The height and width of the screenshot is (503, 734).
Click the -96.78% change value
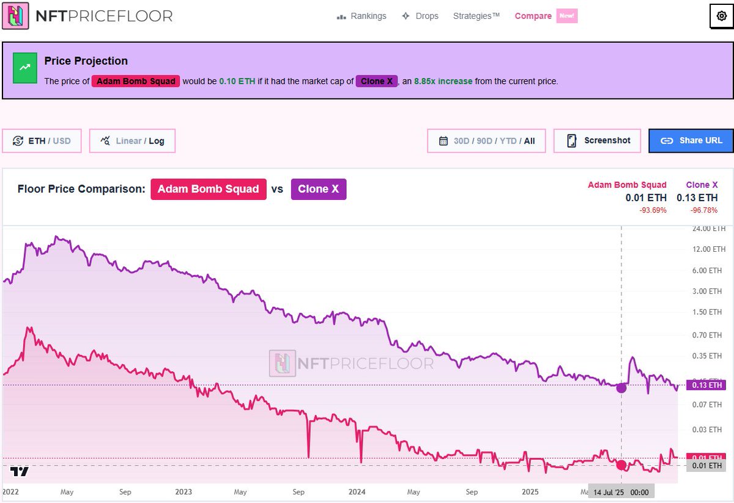pyautogui.click(x=703, y=210)
